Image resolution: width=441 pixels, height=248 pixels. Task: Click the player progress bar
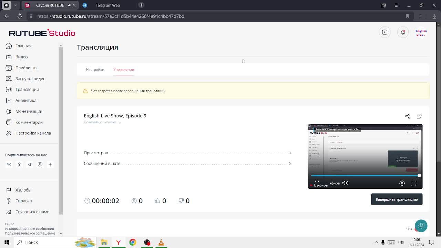tap(365, 176)
